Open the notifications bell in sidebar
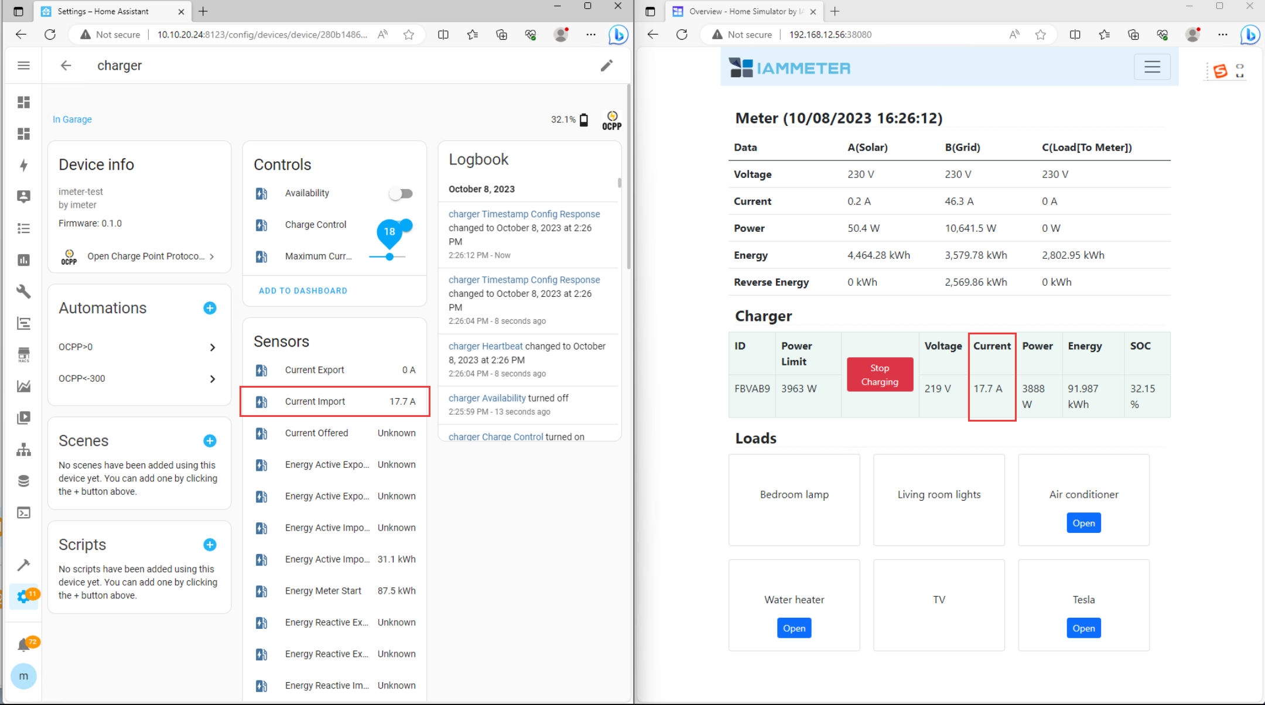This screenshot has height=705, width=1265. point(23,645)
